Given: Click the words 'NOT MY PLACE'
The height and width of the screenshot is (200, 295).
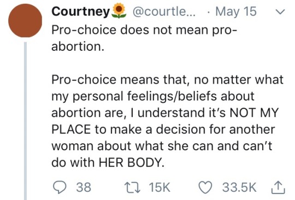Looking at the screenshot, I should pyautogui.click(x=165, y=121).
